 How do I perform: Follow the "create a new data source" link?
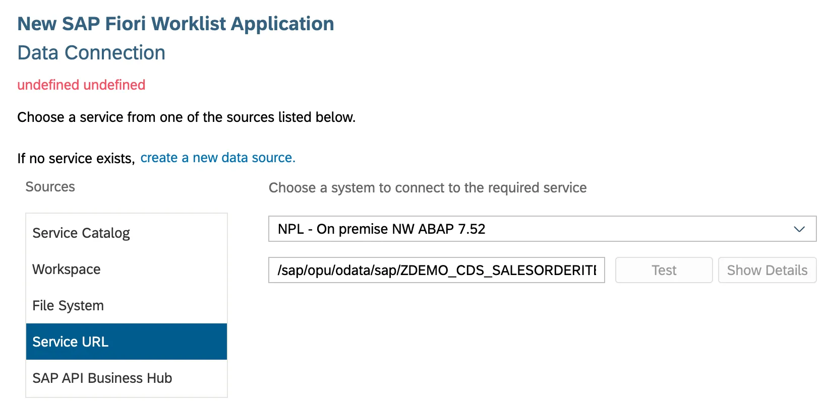click(218, 158)
